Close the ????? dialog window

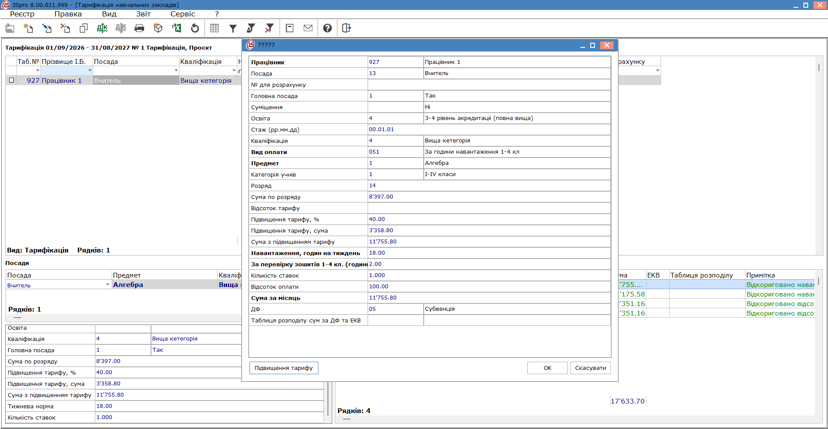(x=607, y=45)
